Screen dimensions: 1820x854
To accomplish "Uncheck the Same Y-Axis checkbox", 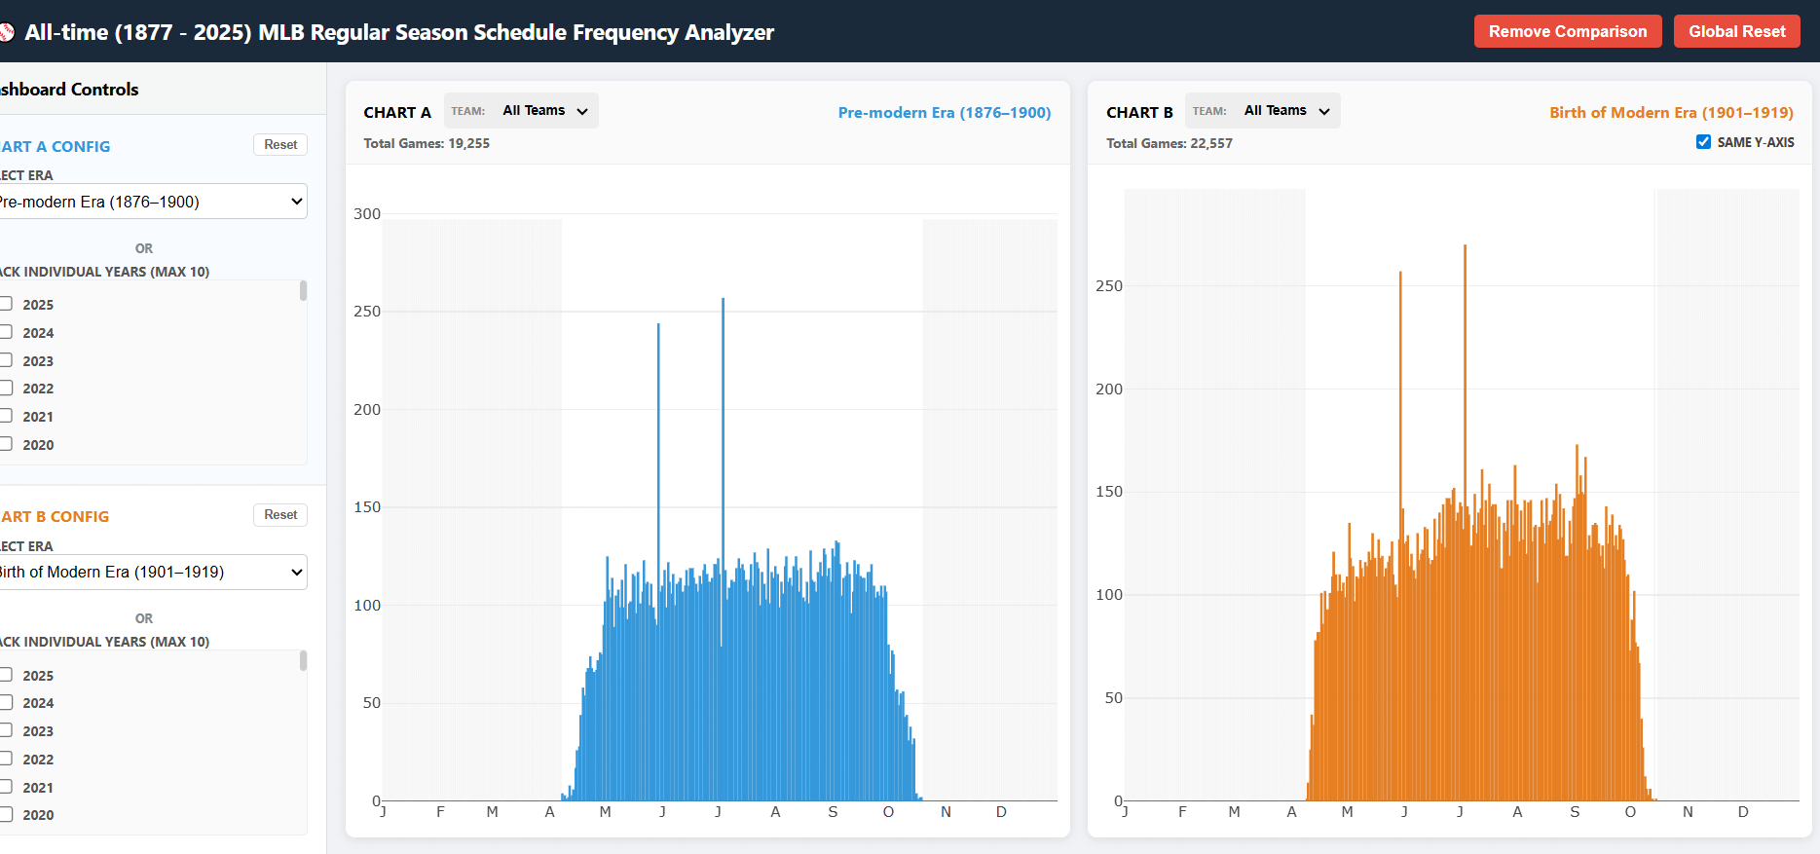I will 1703,142.
